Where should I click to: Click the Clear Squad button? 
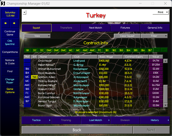point(127,36)
